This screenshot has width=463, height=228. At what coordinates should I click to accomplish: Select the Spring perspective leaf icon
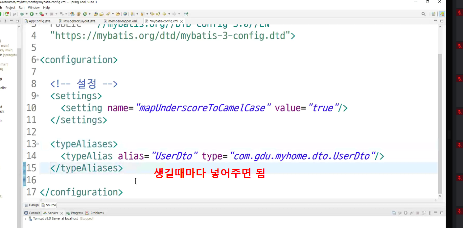point(442,14)
